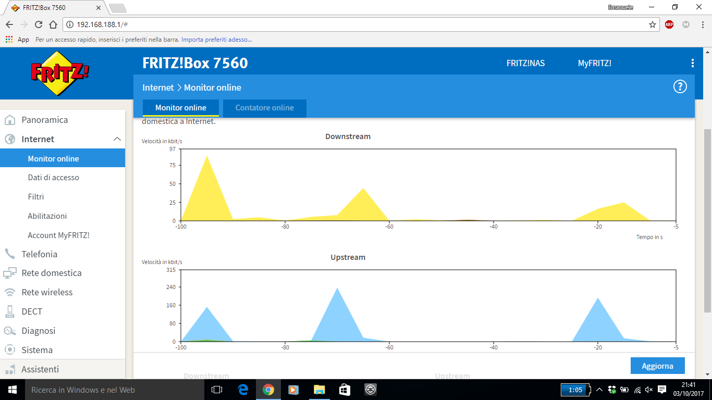Open the Emanuele profile button
Viewport: 712px width, 400px height.
621,7
